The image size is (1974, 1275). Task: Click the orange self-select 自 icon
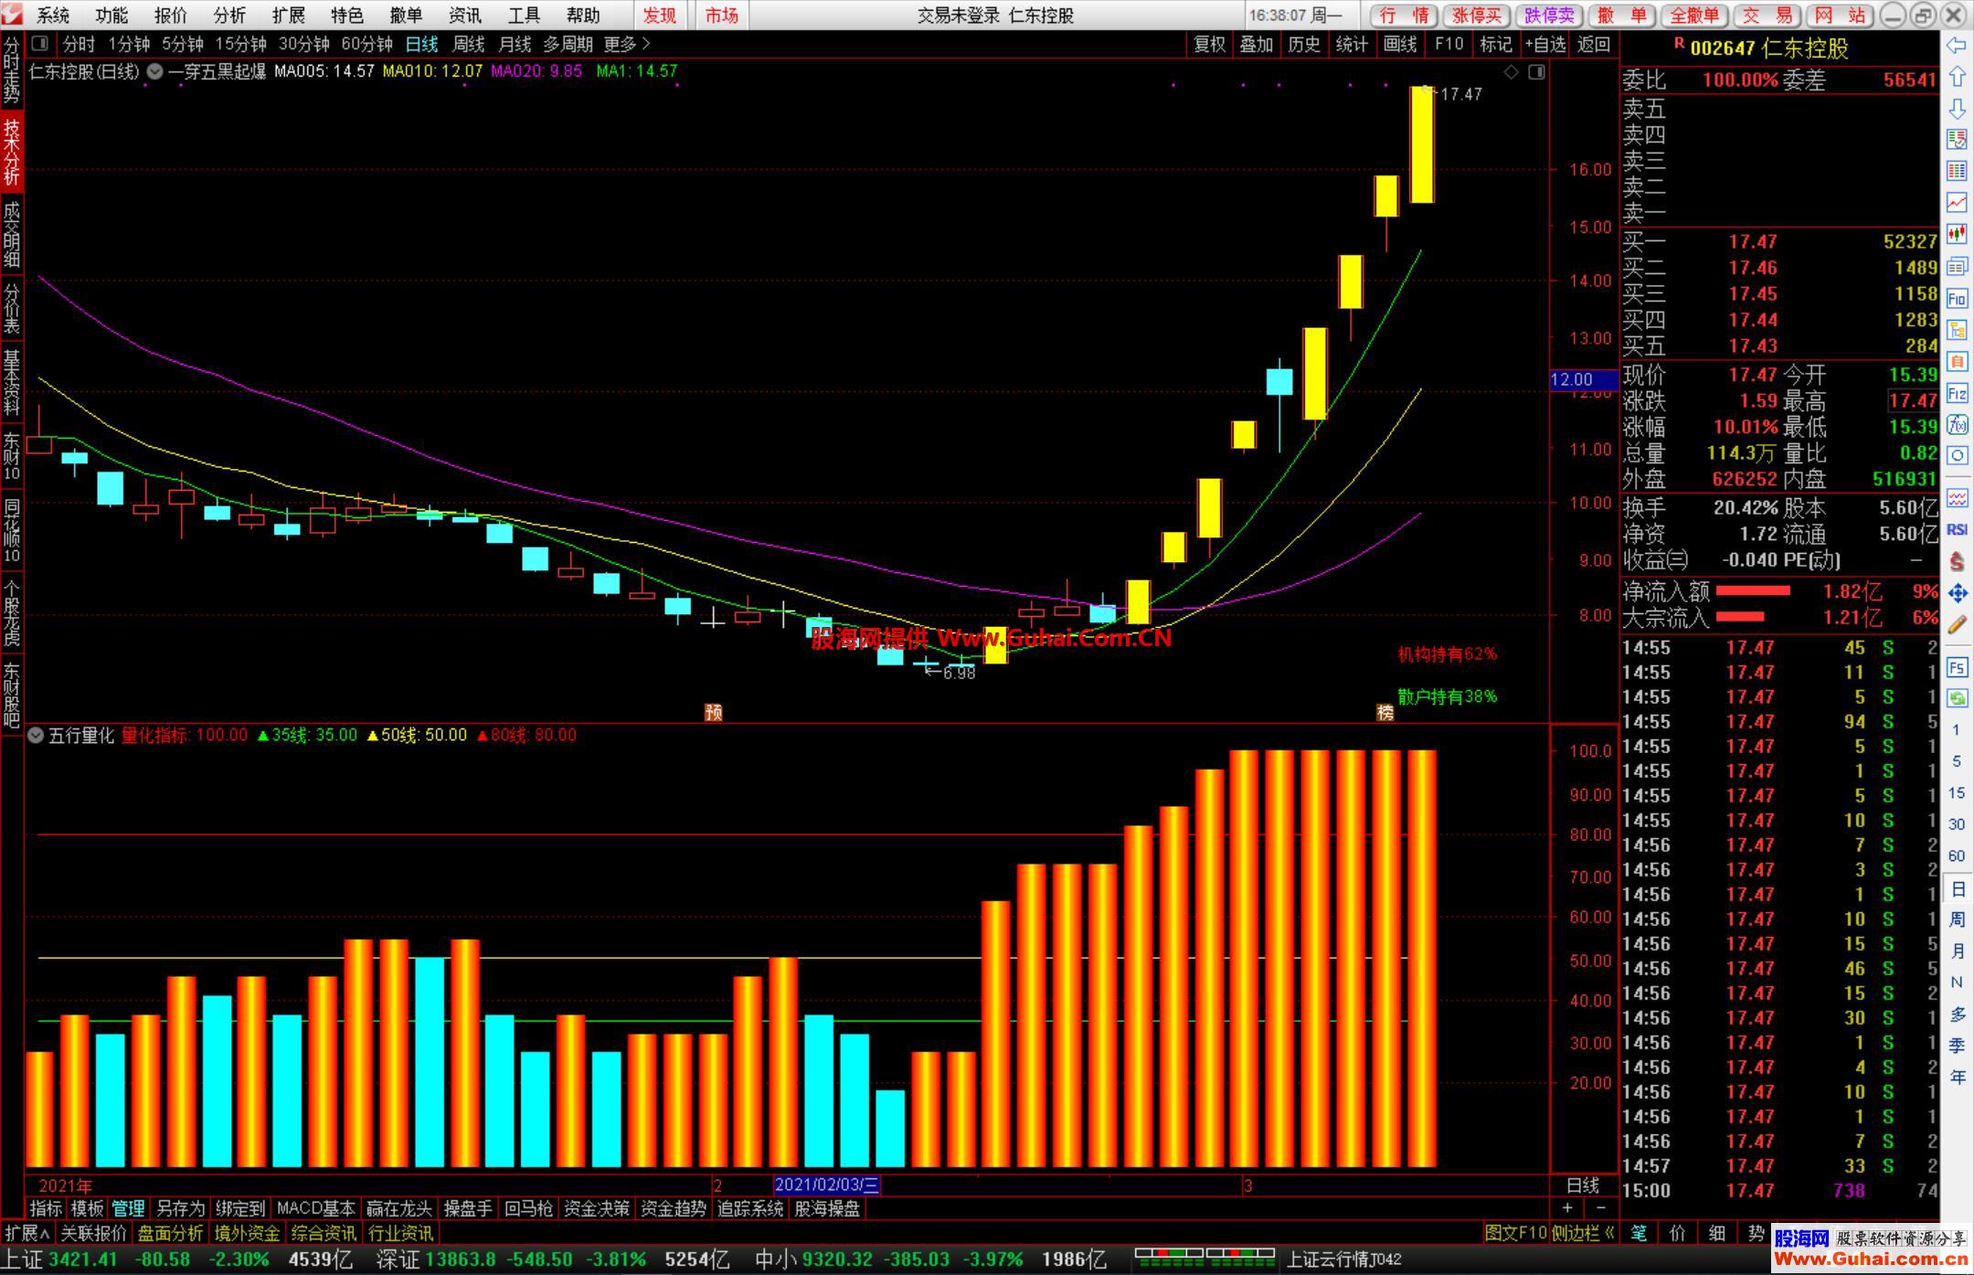click(x=1957, y=362)
